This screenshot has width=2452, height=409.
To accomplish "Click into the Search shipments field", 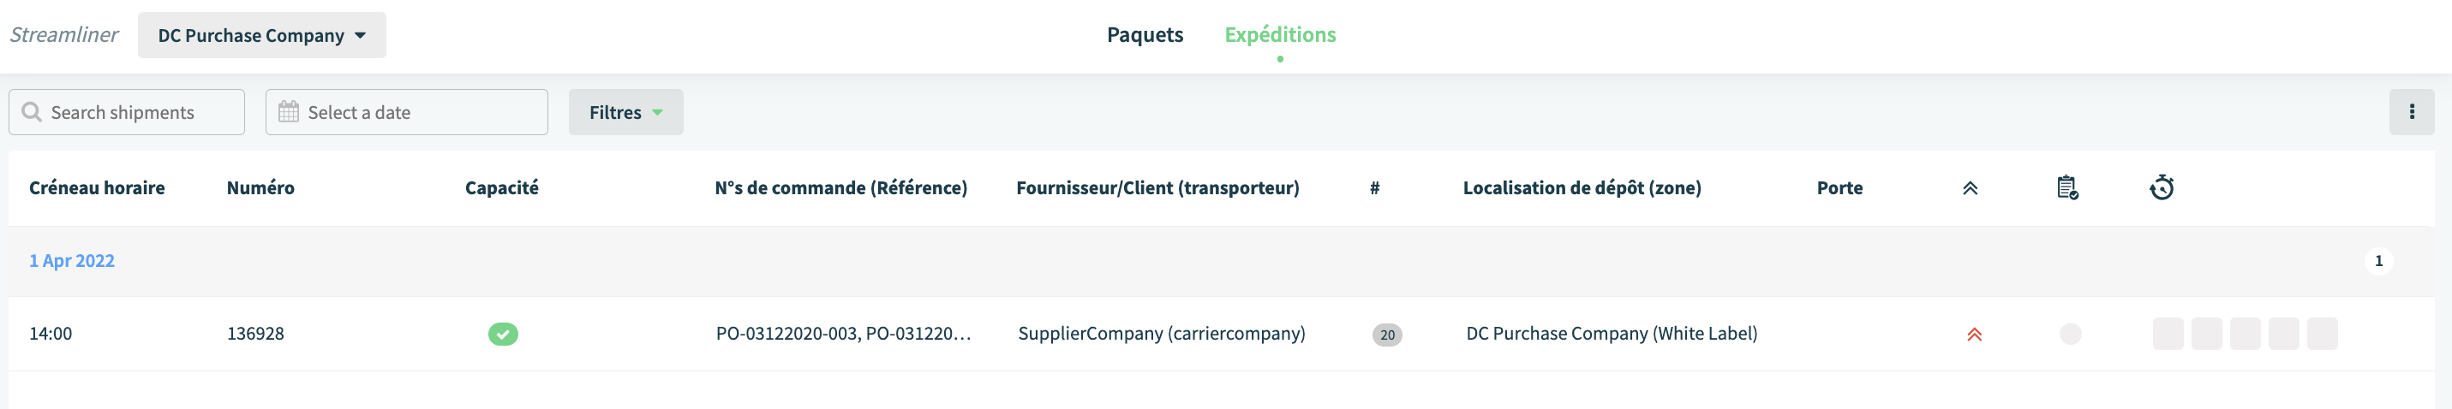I will pos(127,112).
